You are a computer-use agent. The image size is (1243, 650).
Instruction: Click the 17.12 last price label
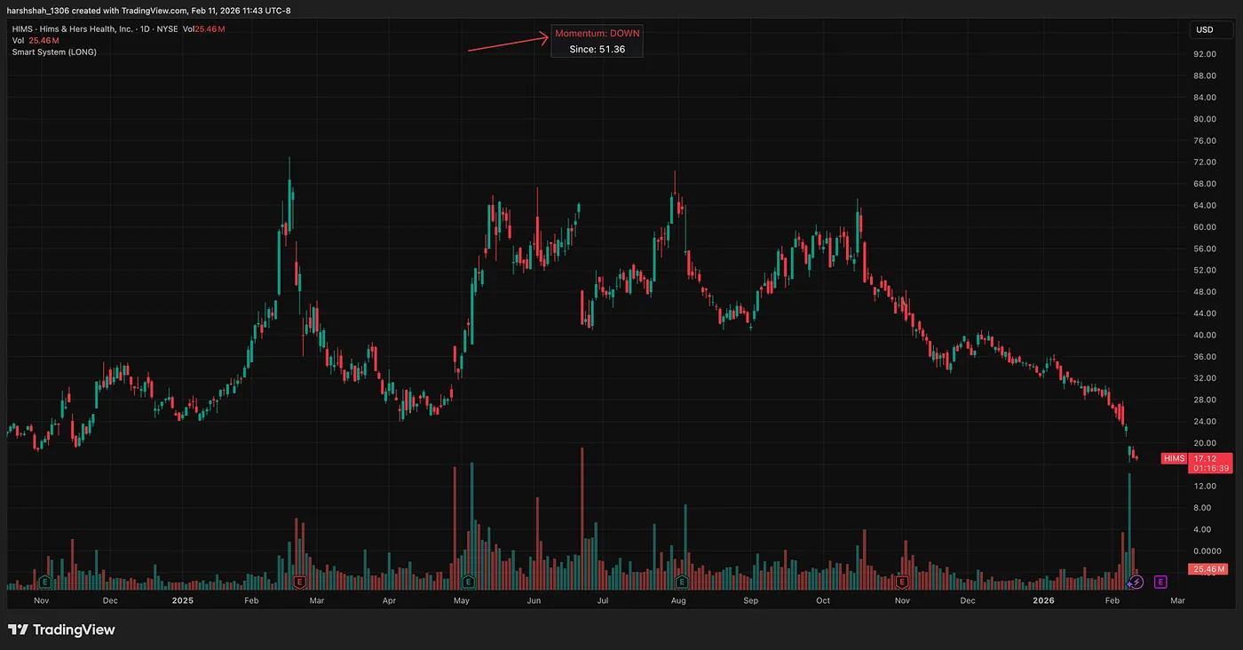click(x=1205, y=458)
